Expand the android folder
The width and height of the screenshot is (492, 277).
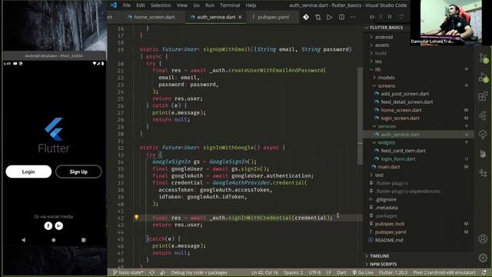click(384, 37)
